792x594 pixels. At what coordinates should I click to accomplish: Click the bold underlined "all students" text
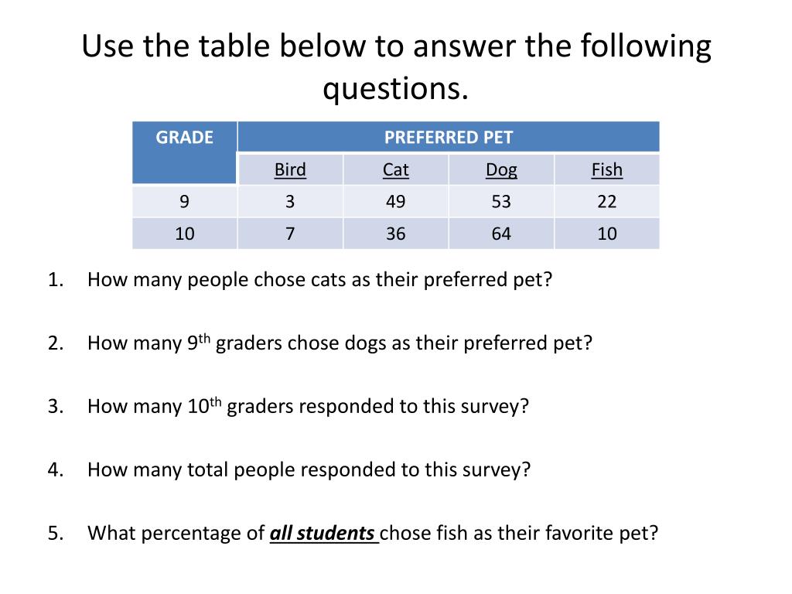(323, 533)
